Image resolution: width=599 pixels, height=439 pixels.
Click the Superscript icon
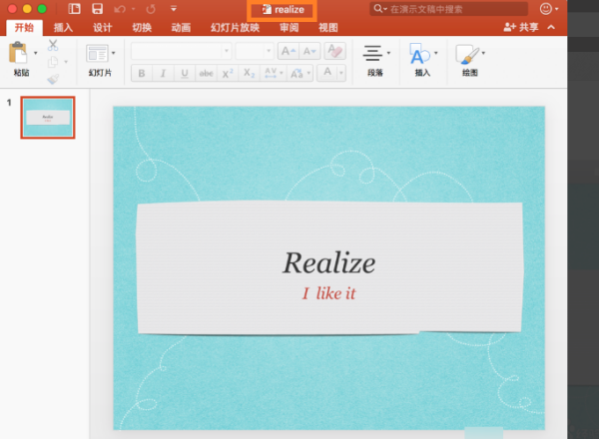(228, 73)
